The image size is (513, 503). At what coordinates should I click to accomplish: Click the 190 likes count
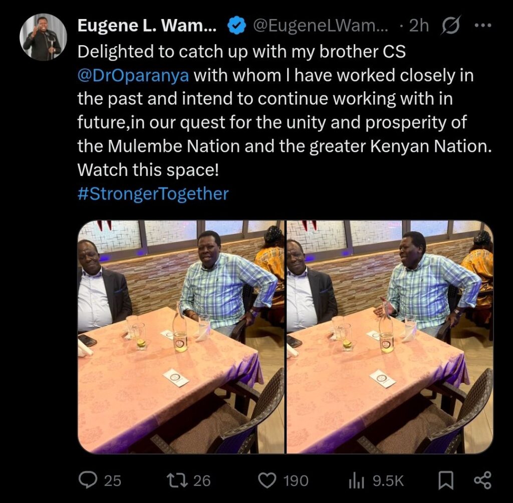(x=296, y=481)
